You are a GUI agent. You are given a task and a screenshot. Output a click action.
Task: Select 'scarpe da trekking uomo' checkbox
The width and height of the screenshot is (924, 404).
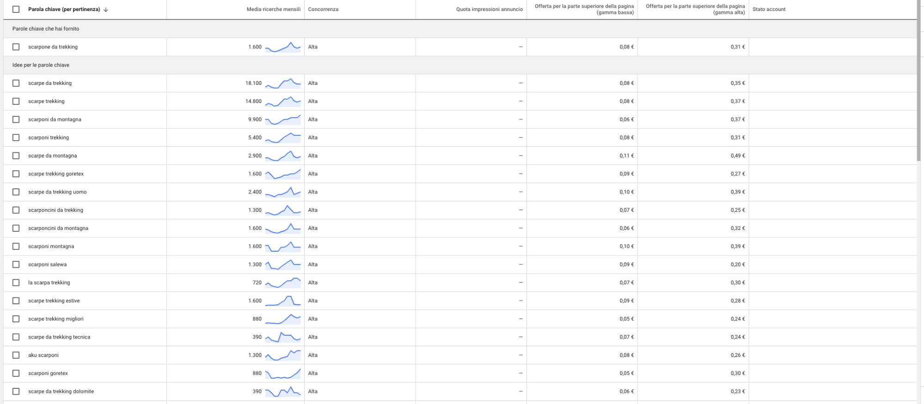click(16, 192)
